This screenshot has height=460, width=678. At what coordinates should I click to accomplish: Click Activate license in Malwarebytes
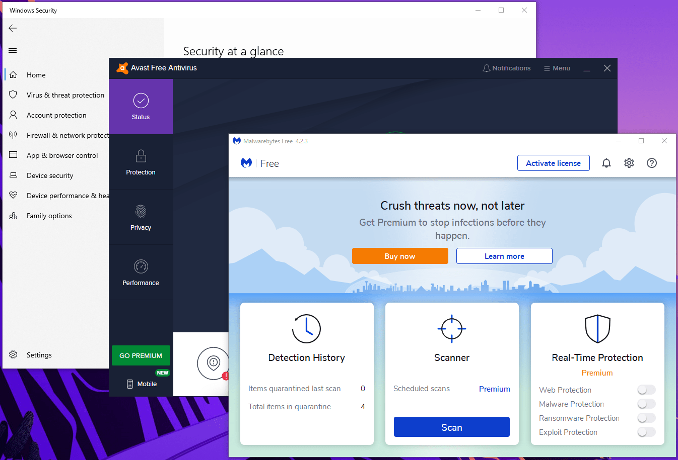(554, 163)
